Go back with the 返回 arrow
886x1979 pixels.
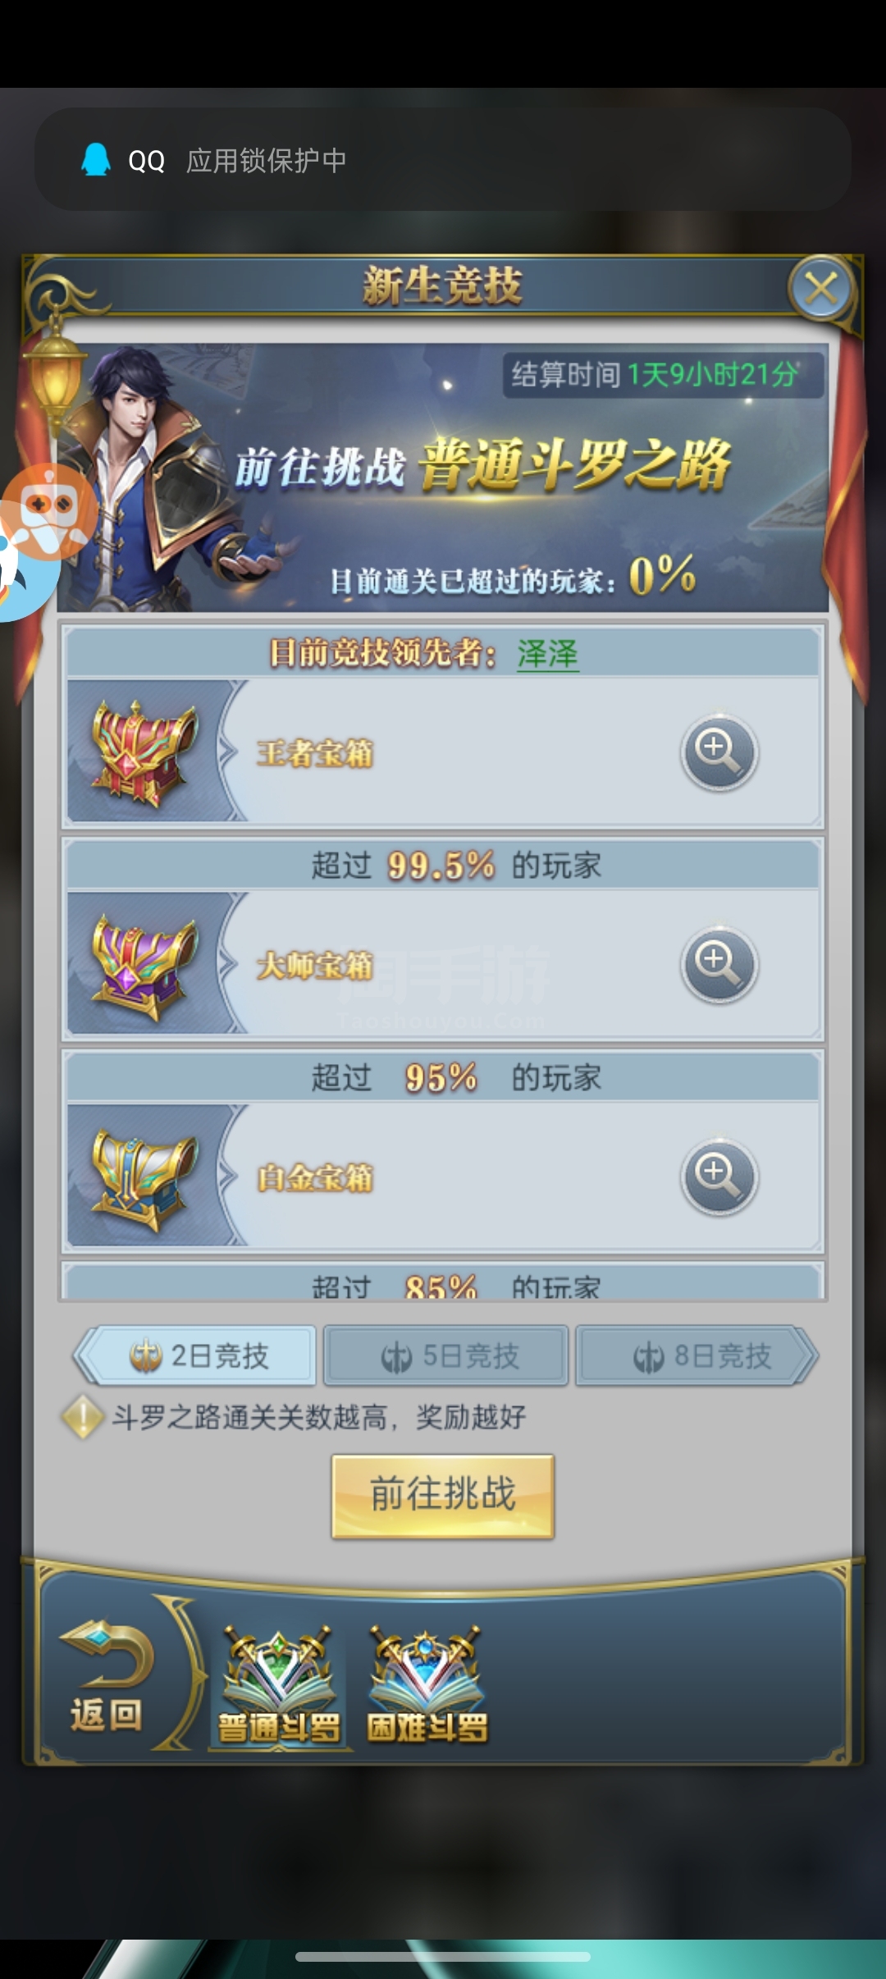[107, 1675]
